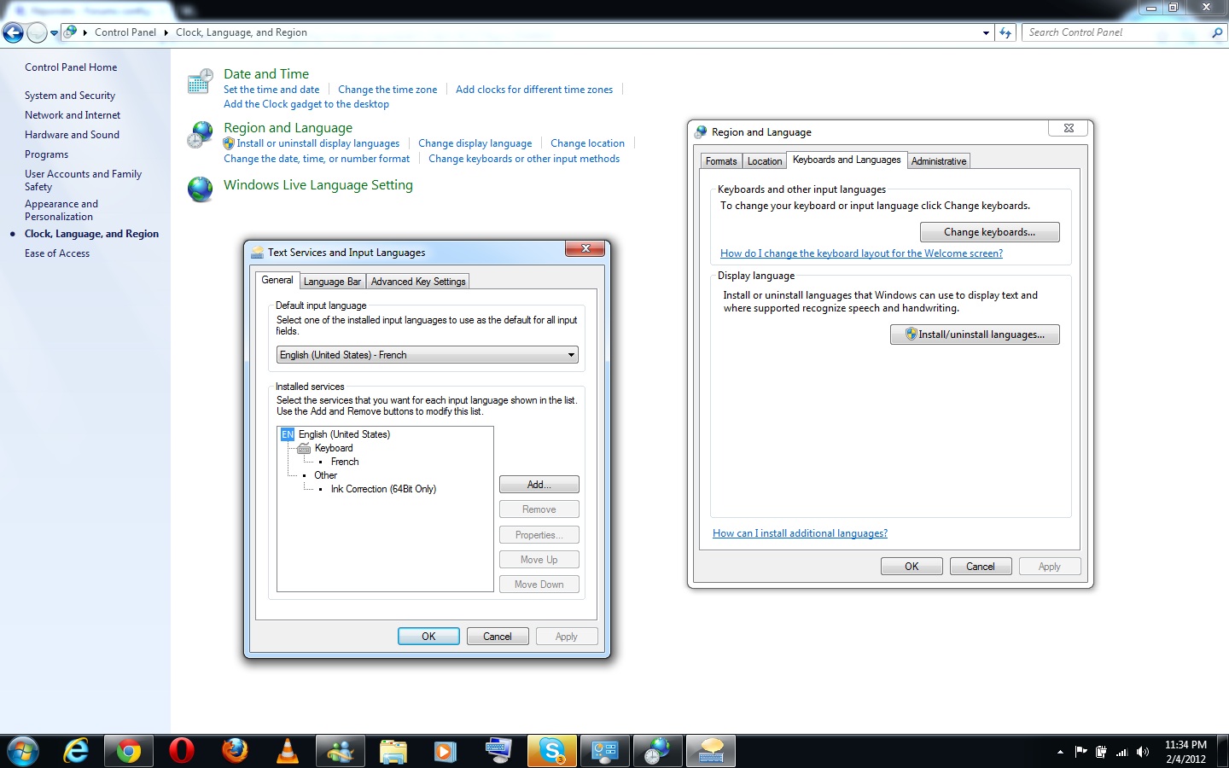The width and height of the screenshot is (1229, 768).
Task: Open Firefox from the taskbar
Action: pos(235,751)
